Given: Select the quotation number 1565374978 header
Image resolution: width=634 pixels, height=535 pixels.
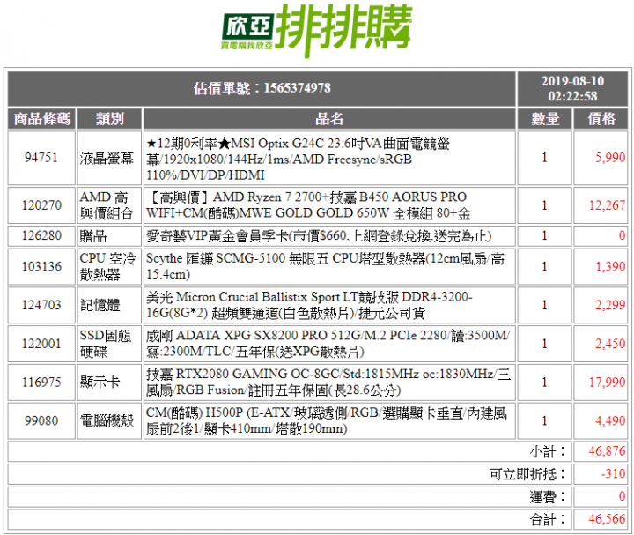Looking at the screenshot, I should pyautogui.click(x=262, y=89).
